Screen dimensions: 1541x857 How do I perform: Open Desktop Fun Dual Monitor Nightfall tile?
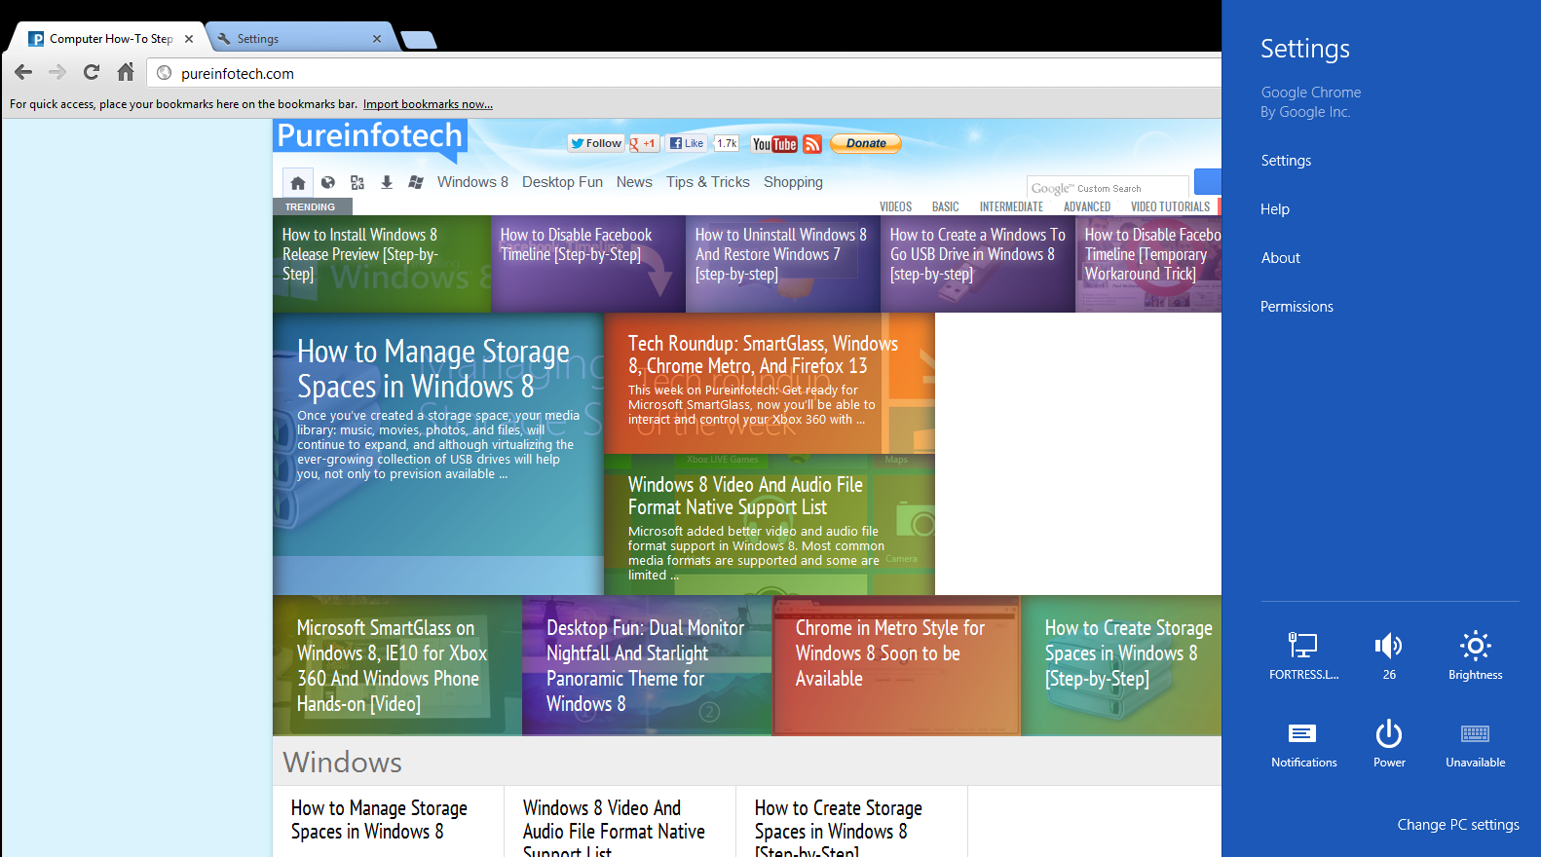pyautogui.click(x=647, y=665)
